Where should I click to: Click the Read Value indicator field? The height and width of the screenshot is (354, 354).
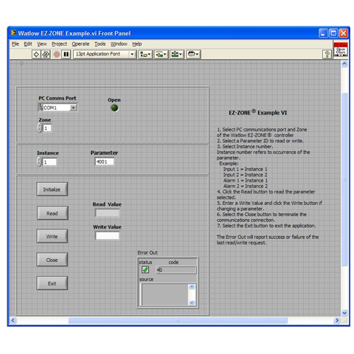tap(108, 213)
